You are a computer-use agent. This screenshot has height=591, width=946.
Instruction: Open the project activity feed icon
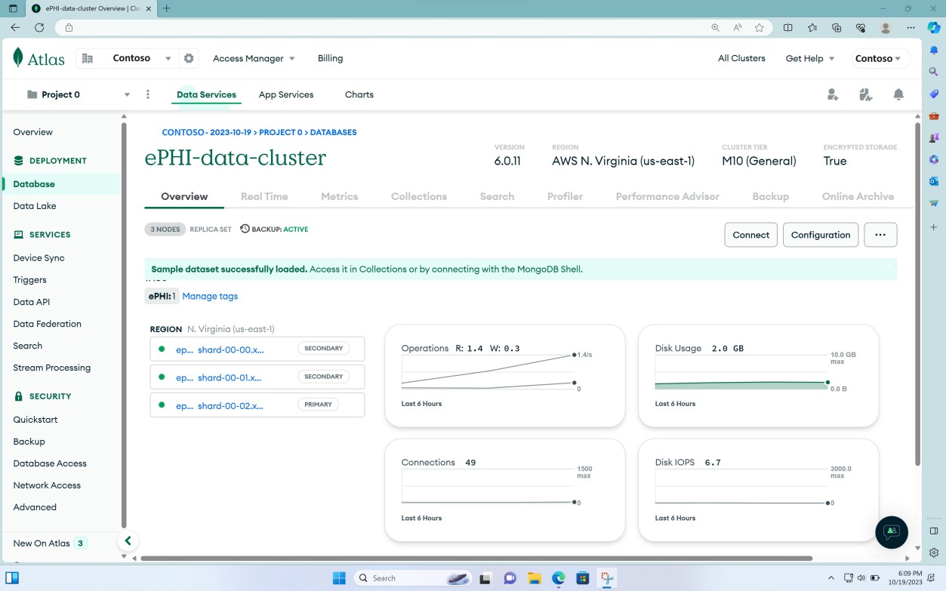(865, 94)
